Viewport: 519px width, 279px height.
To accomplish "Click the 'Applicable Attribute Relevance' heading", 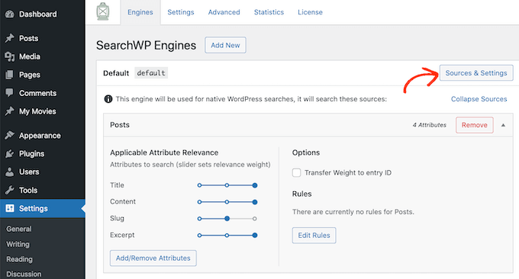I will point(164,152).
